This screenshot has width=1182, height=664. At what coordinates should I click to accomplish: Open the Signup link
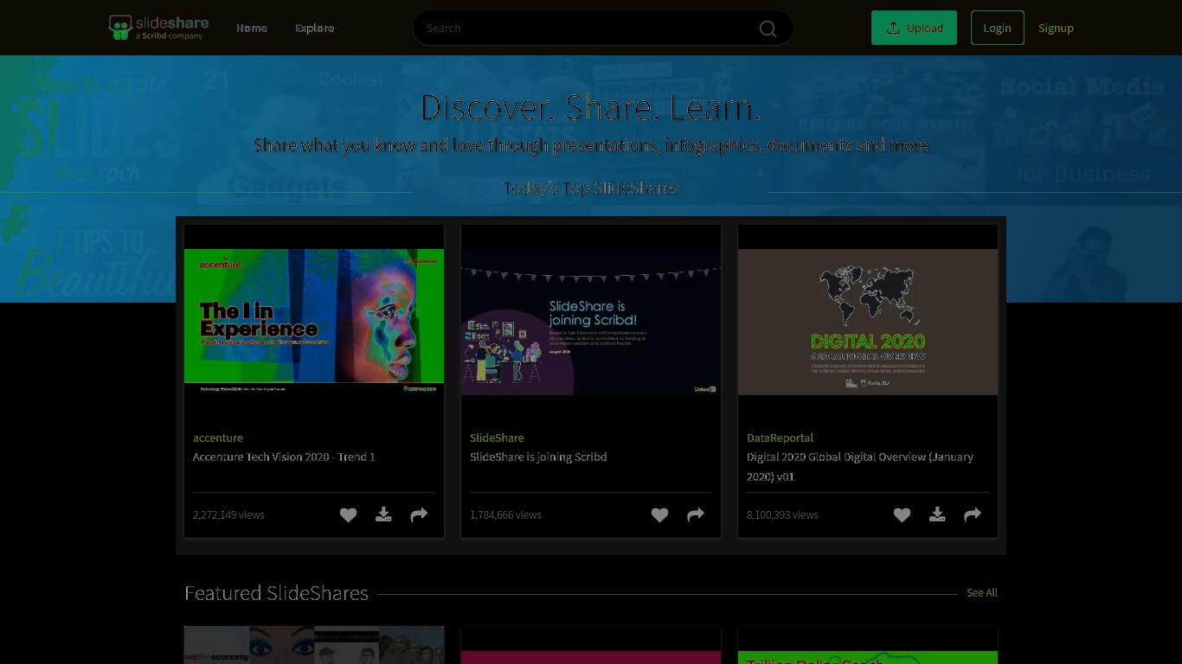point(1056,28)
